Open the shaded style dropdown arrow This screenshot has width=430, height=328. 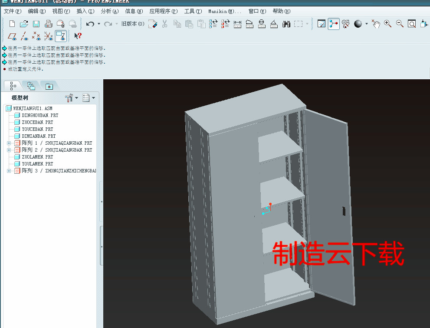coord(367,24)
